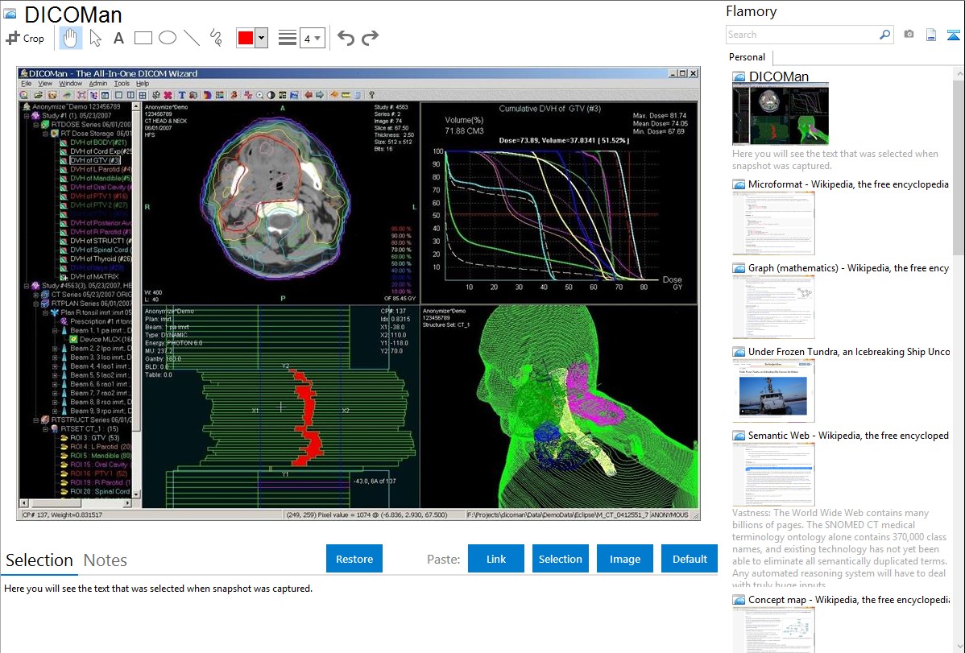This screenshot has height=653, width=965.
Task: Click the document page icon in Flamory panel
Action: click(x=931, y=35)
